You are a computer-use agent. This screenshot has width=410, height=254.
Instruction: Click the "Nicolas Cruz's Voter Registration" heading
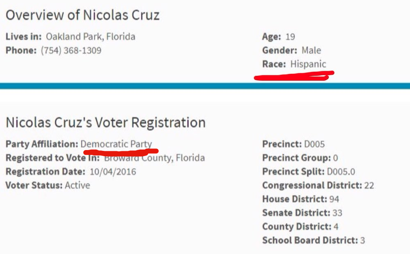click(x=105, y=122)
